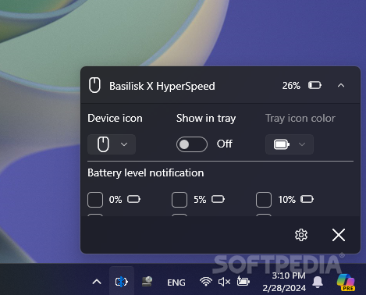Viewport: 366px width, 295px height.
Task: Open Wi-Fi network settings in taskbar
Action: point(206,282)
